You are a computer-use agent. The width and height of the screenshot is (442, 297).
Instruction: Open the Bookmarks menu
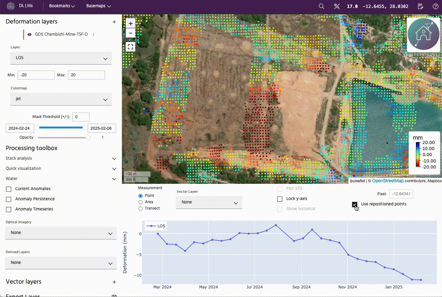[x=62, y=6]
